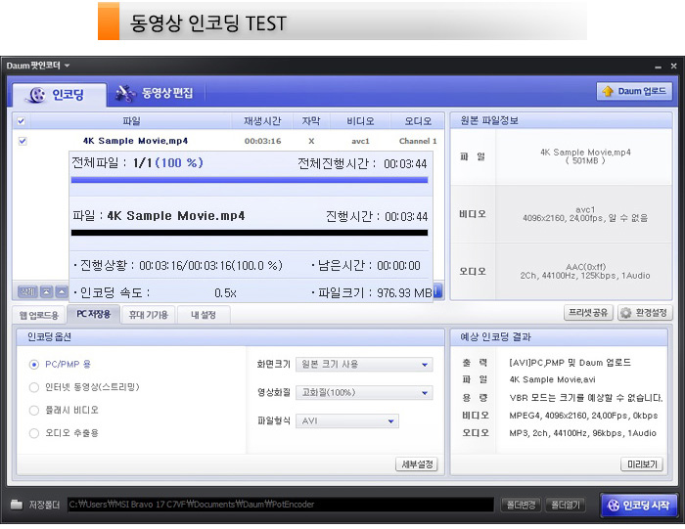The width and height of the screenshot is (685, 529).
Task: Click the Daum 업로드 upload button
Action: pyautogui.click(x=634, y=92)
